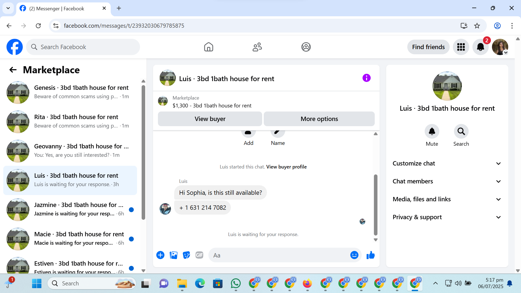Open Firefox from the taskbar
521x293 pixels.
(307, 284)
